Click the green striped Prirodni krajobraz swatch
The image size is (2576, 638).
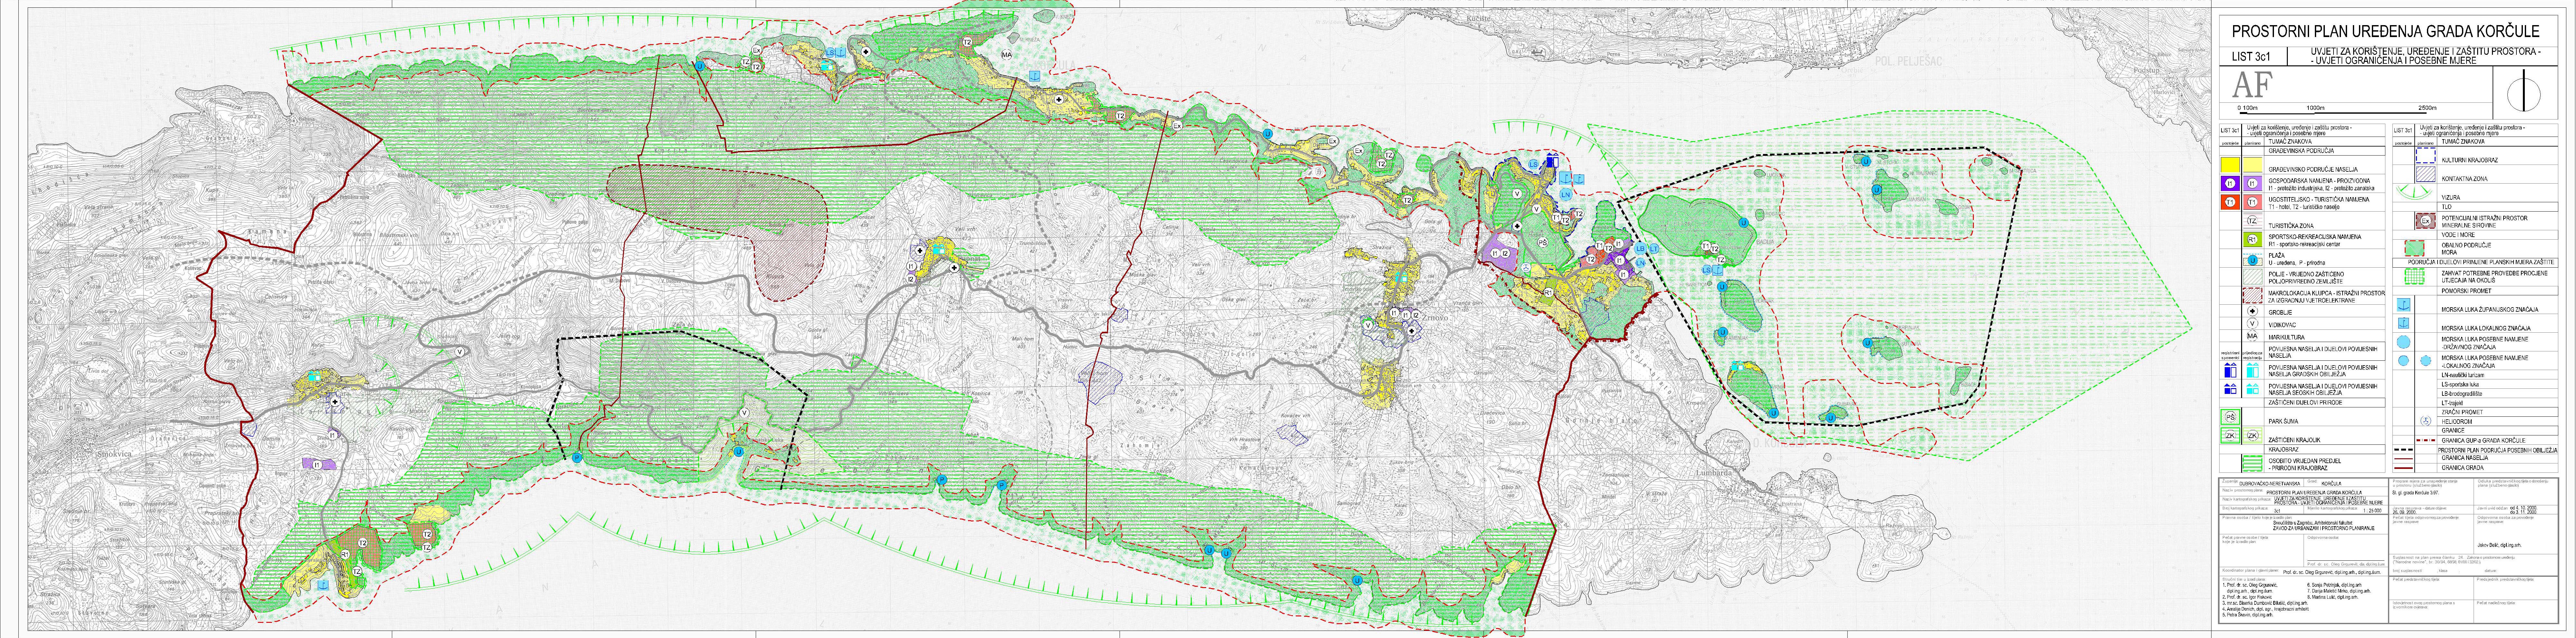coord(2253,463)
